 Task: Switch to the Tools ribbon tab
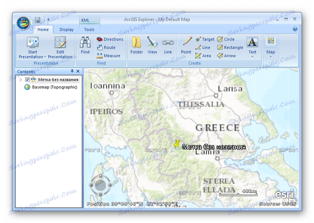(89, 30)
